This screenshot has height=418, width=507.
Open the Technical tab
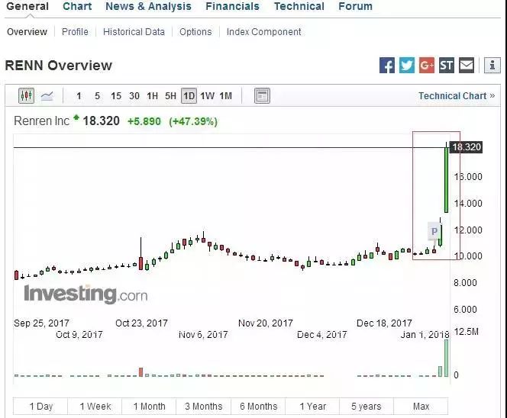(x=299, y=6)
